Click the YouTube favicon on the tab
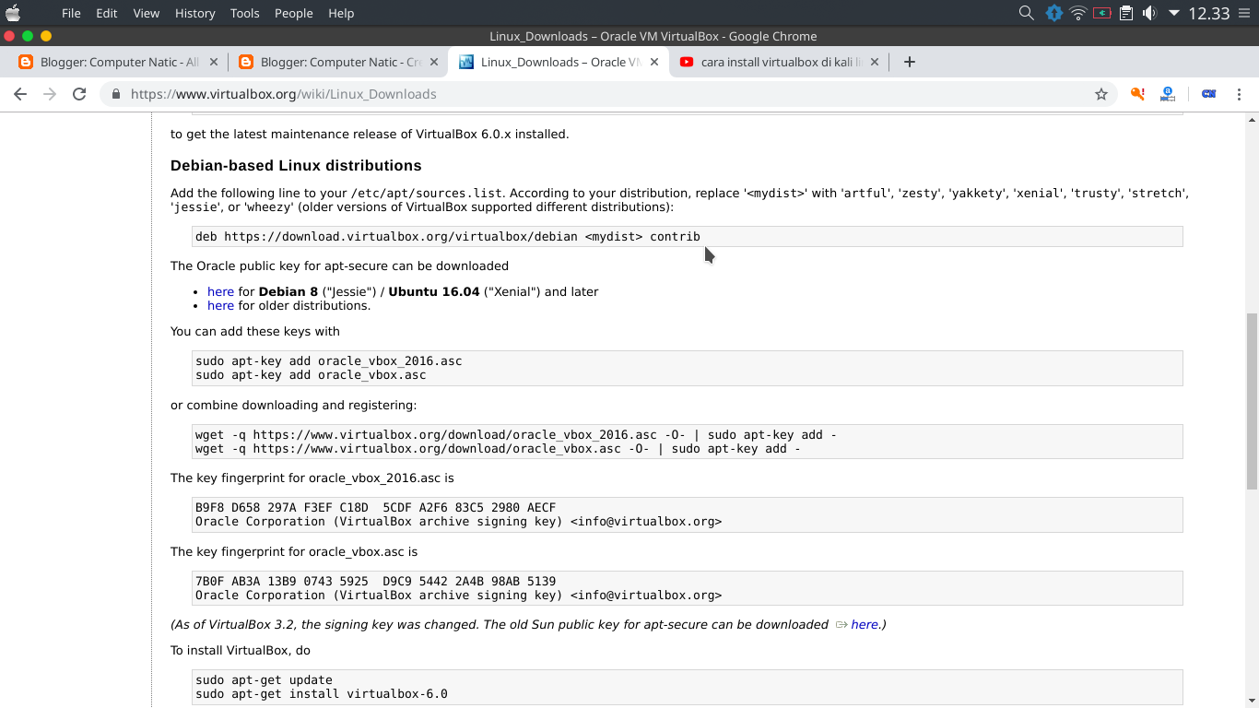This screenshot has width=1259, height=708. click(687, 62)
